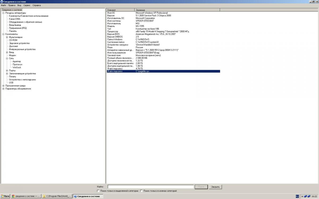Select the Устройство загрузки row
This screenshot has width=319, height=199.
[163, 45]
